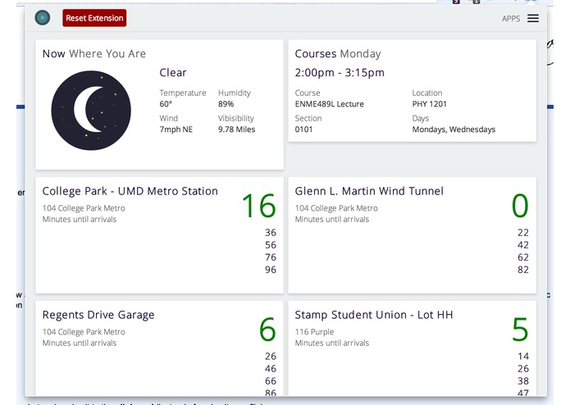Click the Courses Monday heading

[338, 54]
